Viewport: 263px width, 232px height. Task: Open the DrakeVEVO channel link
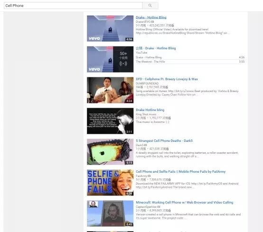click(143, 22)
